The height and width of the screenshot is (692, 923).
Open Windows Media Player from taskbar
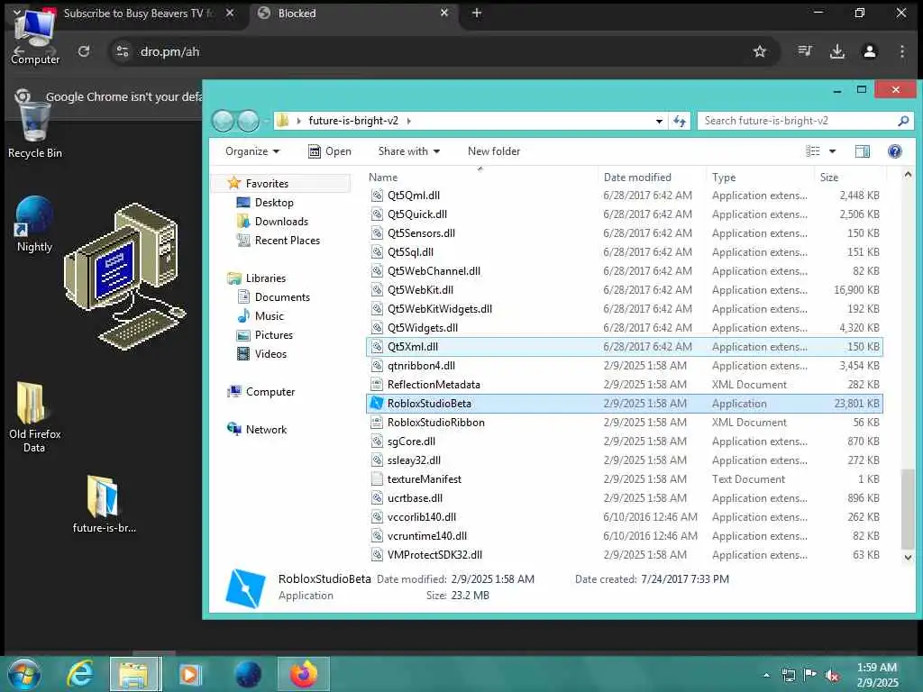tap(189, 674)
